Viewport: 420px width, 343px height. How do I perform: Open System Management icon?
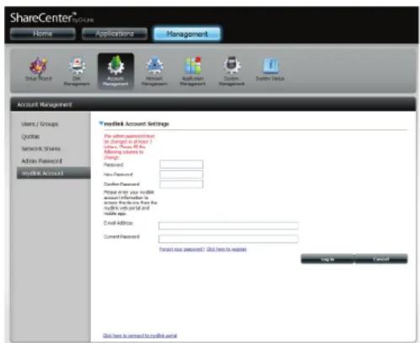tap(232, 71)
